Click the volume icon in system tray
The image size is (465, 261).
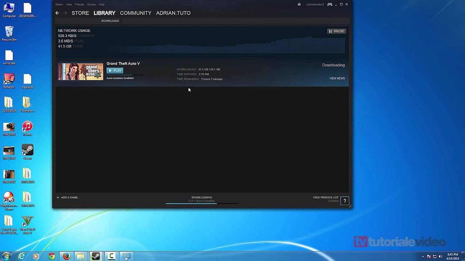coord(441,256)
